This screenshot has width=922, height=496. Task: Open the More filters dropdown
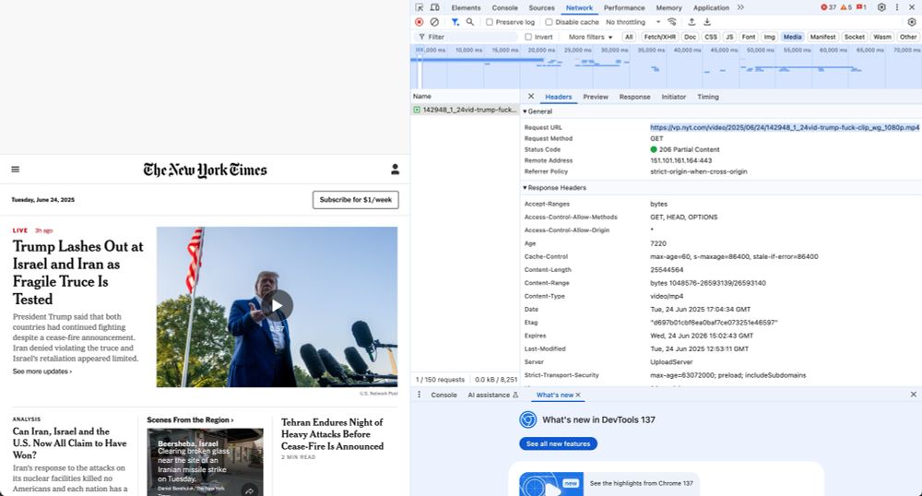pyautogui.click(x=590, y=37)
